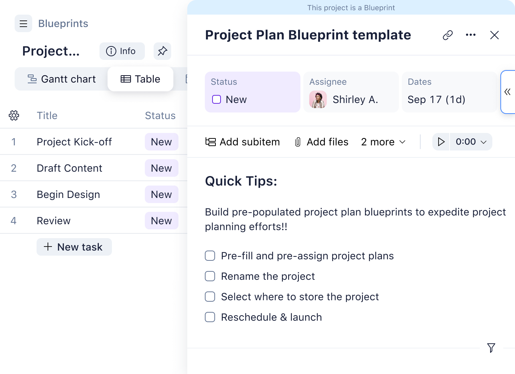Check the Rename the project checkbox

[x=210, y=276]
